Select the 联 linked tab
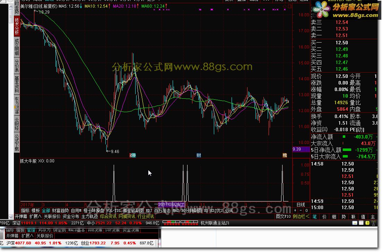Screen dimensions: 382x252 (354, 217)
